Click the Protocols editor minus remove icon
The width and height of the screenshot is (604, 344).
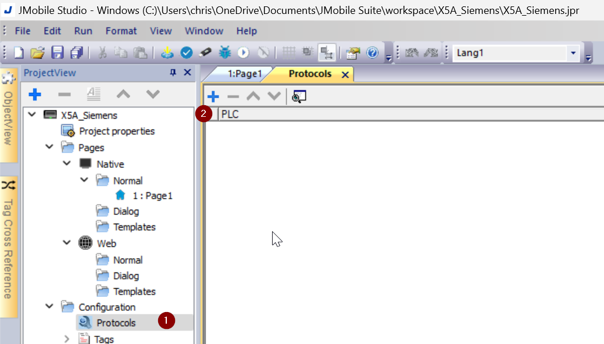[233, 96]
